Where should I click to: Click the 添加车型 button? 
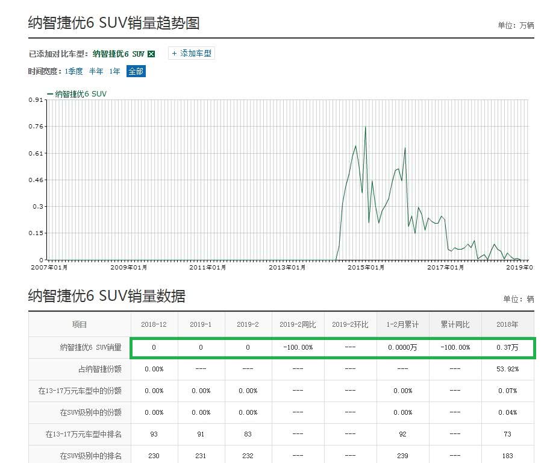[x=192, y=54]
